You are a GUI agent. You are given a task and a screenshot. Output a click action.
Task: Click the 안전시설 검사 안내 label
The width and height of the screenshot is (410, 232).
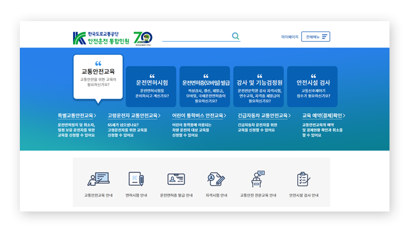[304, 195]
